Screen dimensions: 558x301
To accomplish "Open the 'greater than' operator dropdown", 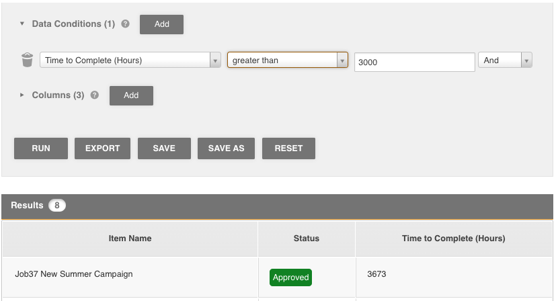I will coord(287,60).
